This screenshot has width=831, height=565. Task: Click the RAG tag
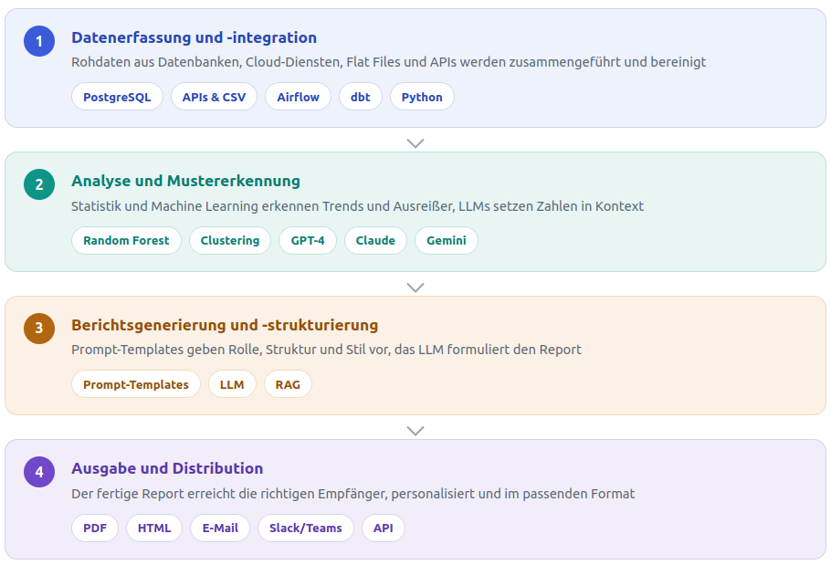pyautogui.click(x=288, y=384)
